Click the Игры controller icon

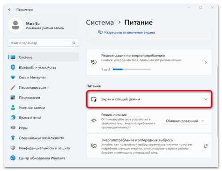(x=13, y=128)
